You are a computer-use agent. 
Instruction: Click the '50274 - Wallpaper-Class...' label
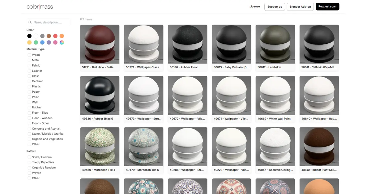click(144, 67)
